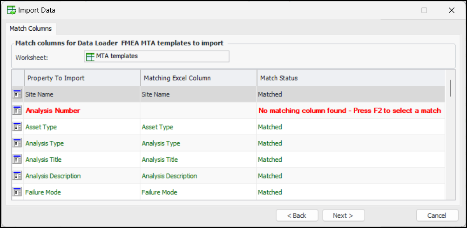Go back with the Back button

coord(297,215)
